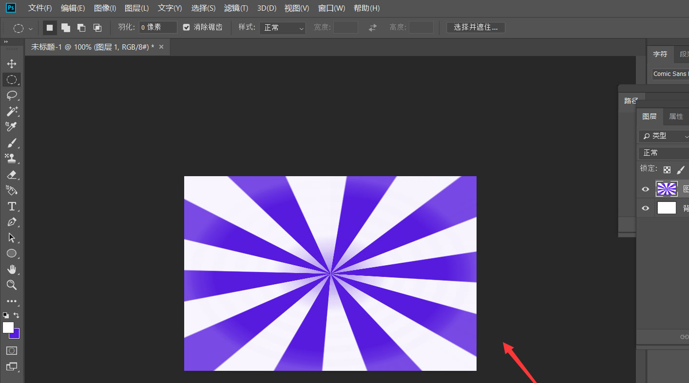The height and width of the screenshot is (383, 689).
Task: Select the Elliptical Marquee tool
Action: pos(12,79)
